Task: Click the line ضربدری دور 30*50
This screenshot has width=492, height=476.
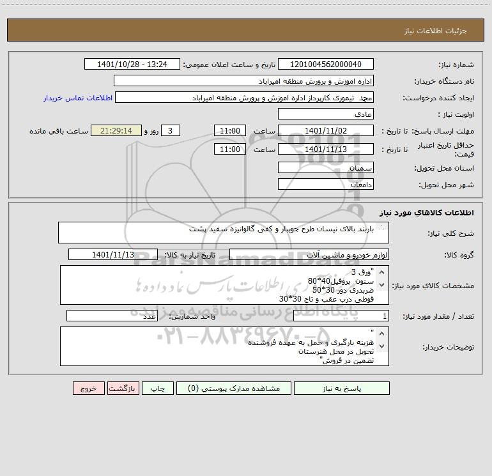Action: click(343, 290)
